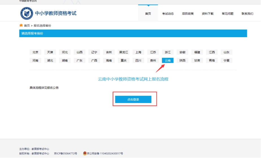Open the 首页 navigation tab
261x161 pixels.
tap(148, 14)
